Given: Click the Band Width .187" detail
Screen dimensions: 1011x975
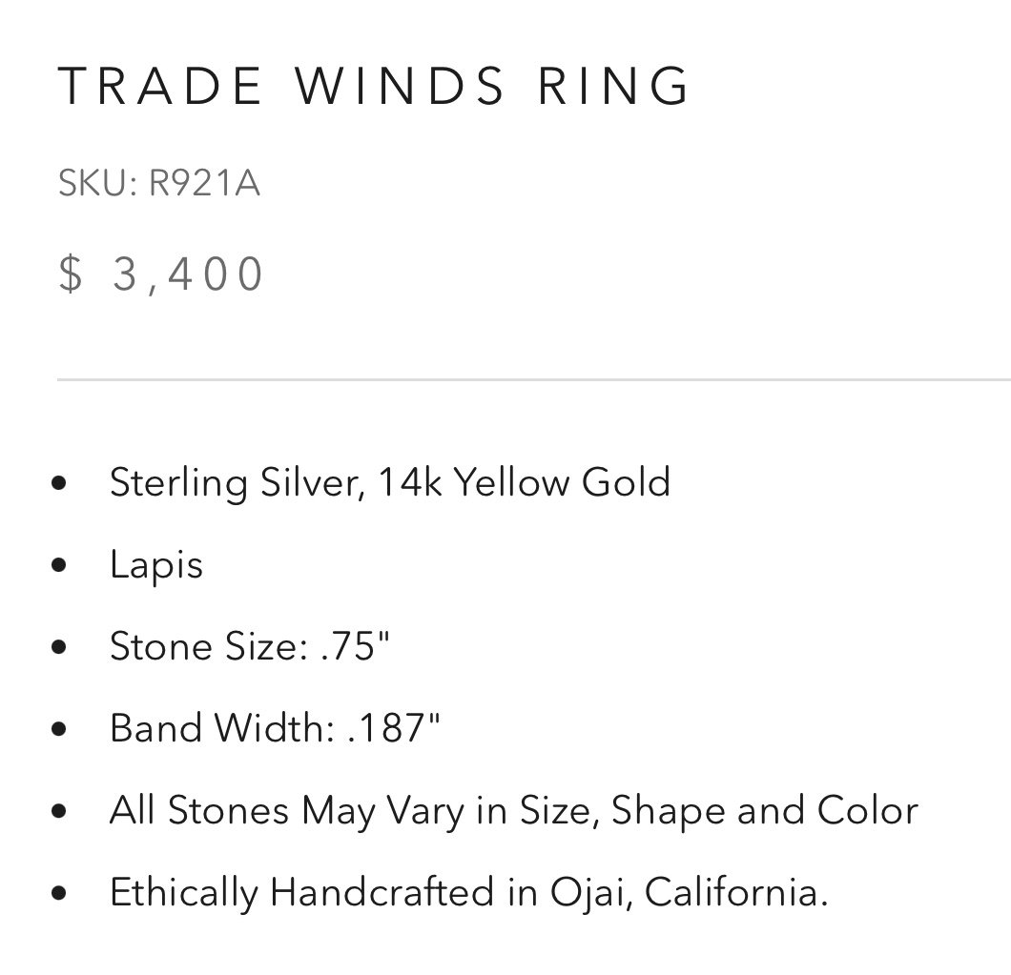Looking at the screenshot, I should 275,728.
